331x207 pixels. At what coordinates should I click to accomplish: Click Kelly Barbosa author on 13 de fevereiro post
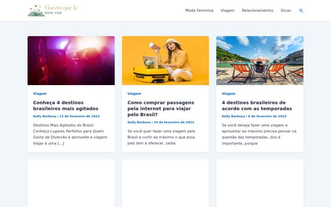click(x=45, y=116)
